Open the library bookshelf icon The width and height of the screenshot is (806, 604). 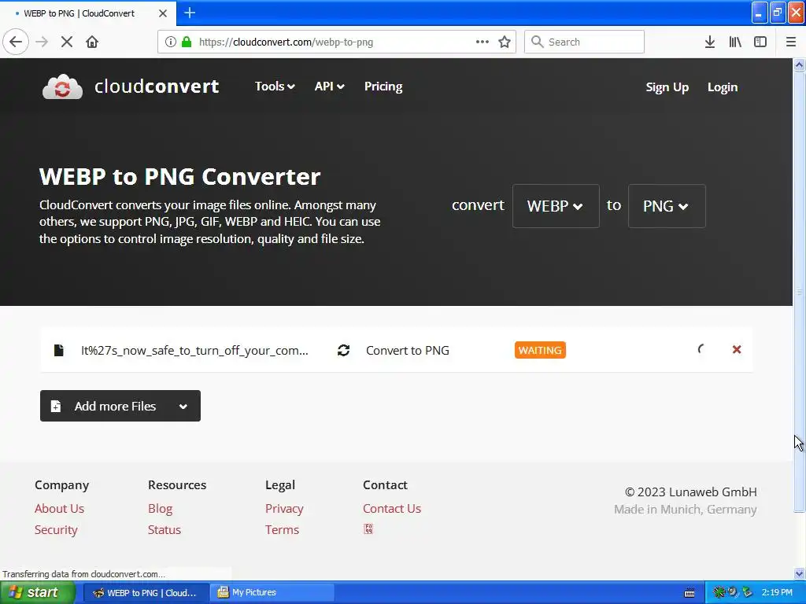(x=735, y=42)
